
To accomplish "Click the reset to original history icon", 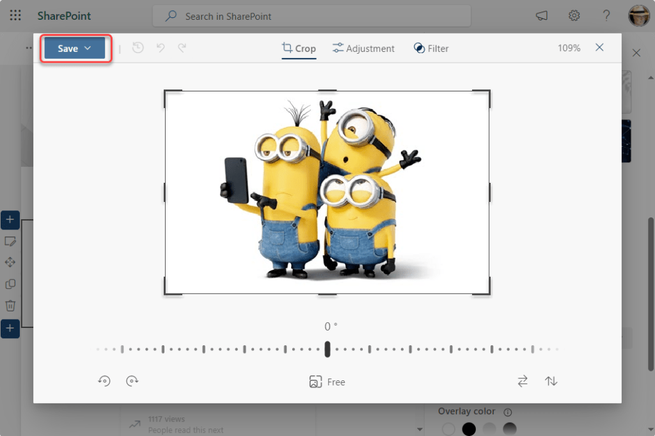I will pos(138,48).
